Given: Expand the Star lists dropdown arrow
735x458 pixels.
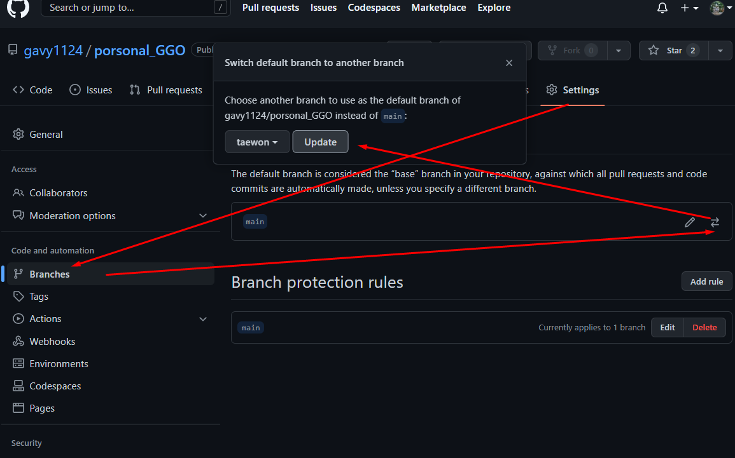Looking at the screenshot, I should (x=720, y=51).
